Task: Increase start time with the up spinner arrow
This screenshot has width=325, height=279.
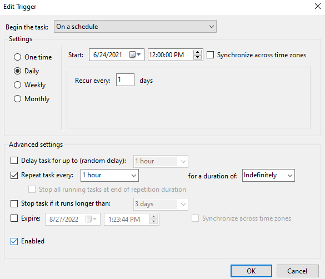Action: [x=198, y=52]
